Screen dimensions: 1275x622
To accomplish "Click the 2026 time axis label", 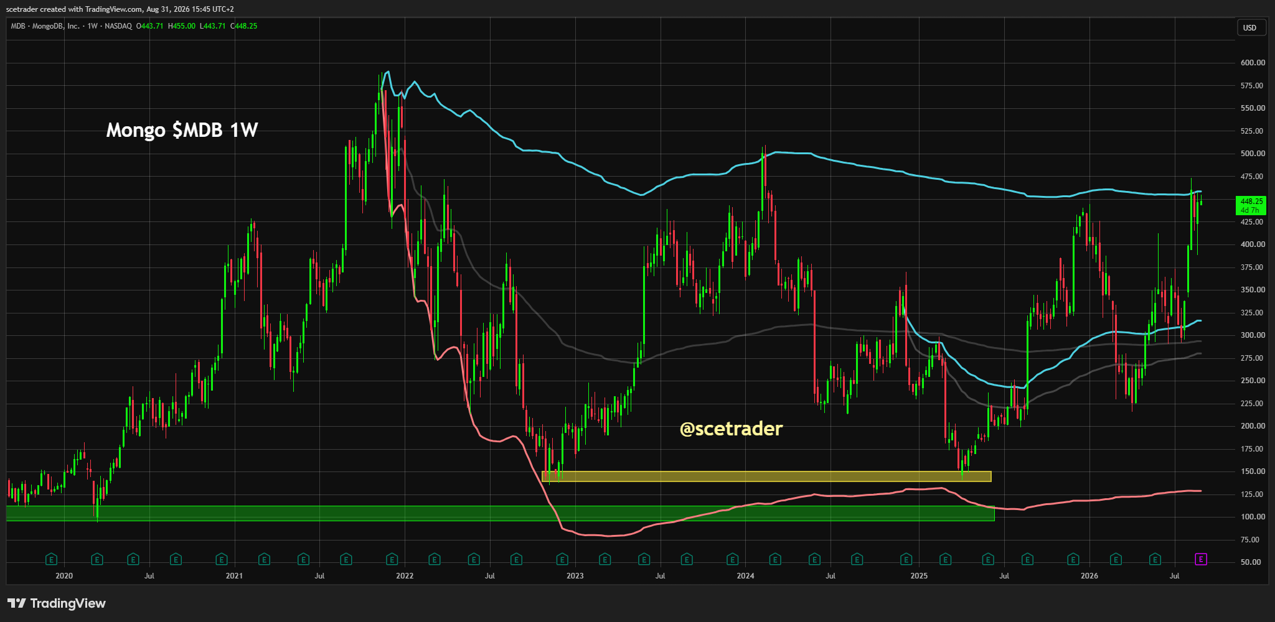I will (x=1089, y=576).
